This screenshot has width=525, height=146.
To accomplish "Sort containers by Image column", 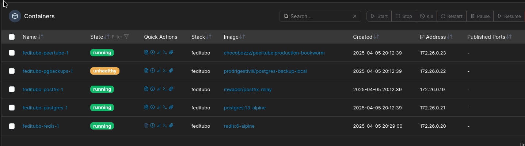I will point(234,37).
